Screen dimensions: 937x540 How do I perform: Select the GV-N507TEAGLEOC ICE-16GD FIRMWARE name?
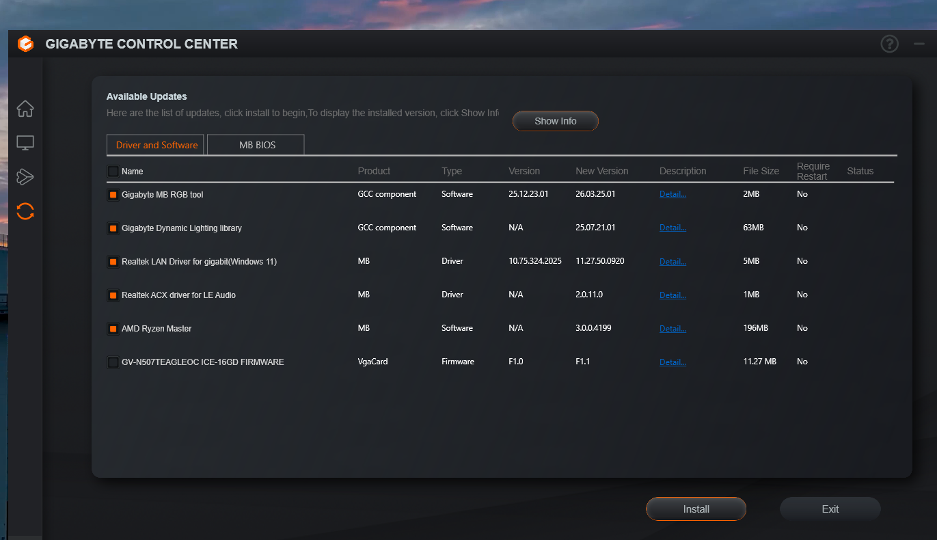point(203,362)
